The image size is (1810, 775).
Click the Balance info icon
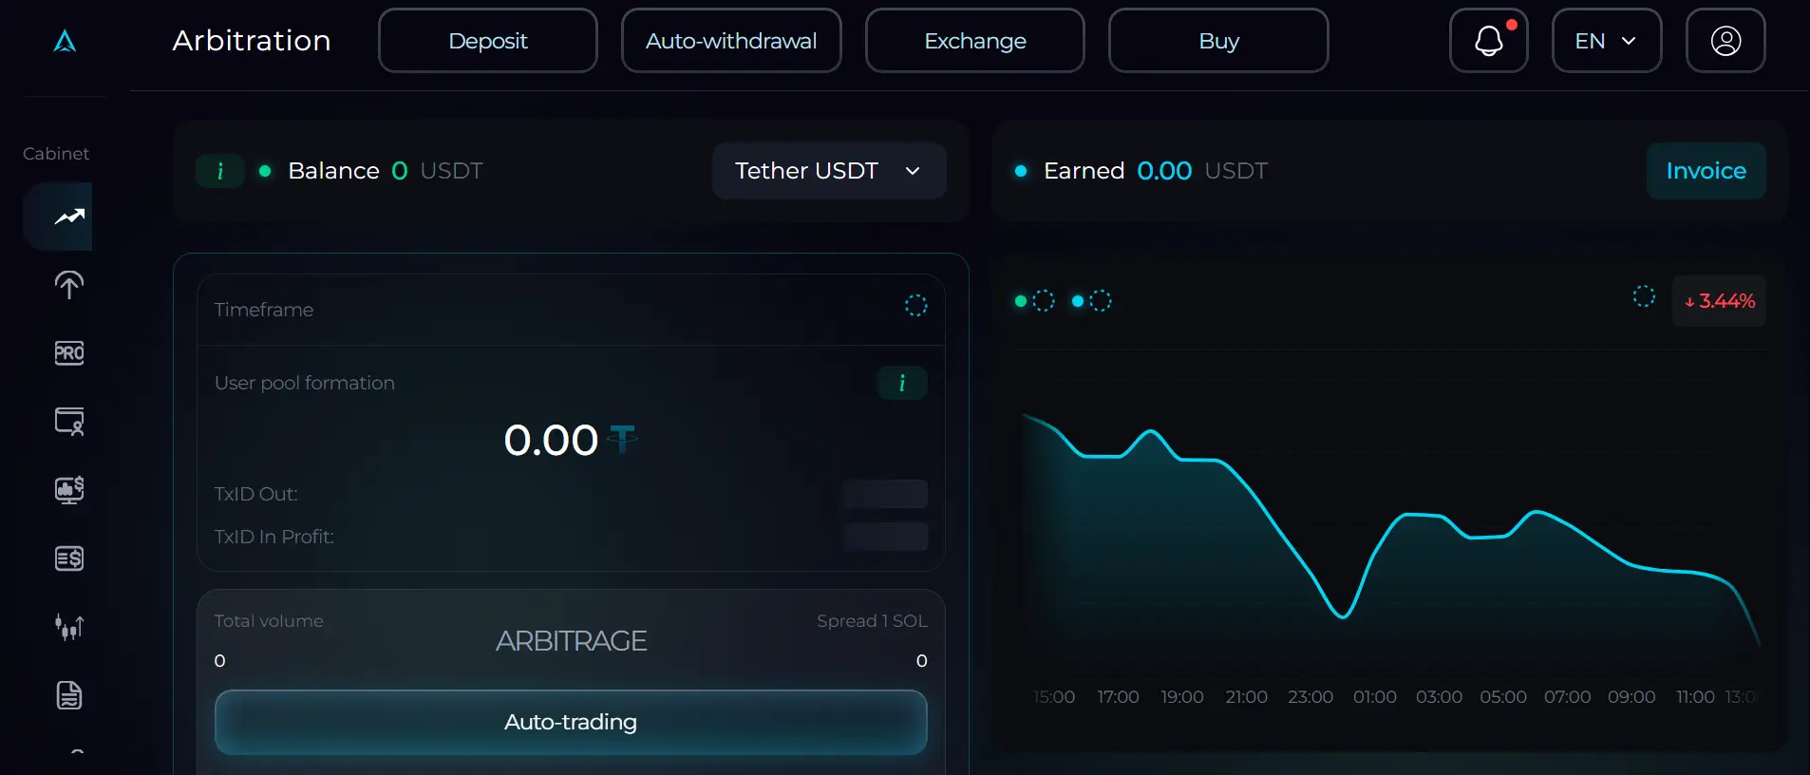(220, 171)
